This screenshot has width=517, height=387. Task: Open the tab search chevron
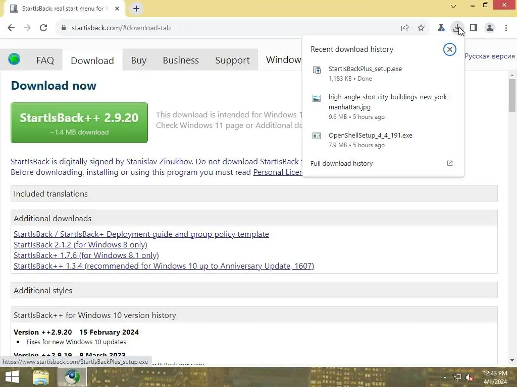(453, 6)
